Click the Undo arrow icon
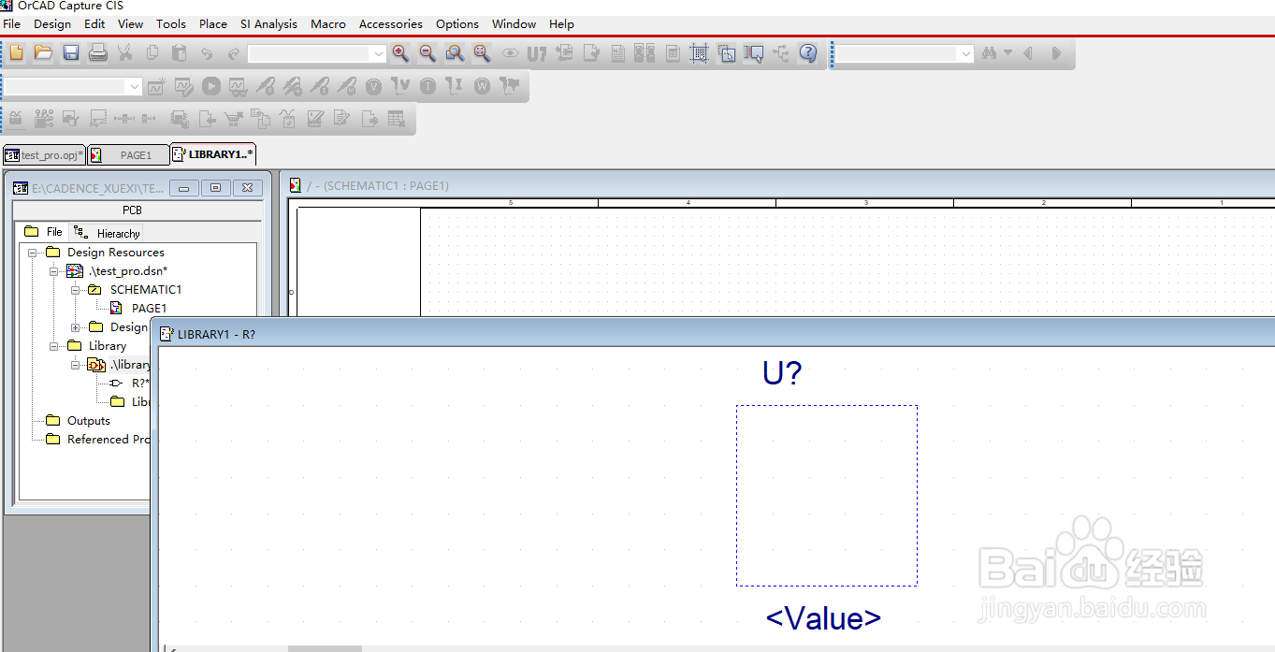Screen dimensions: 1275x652 coord(207,53)
